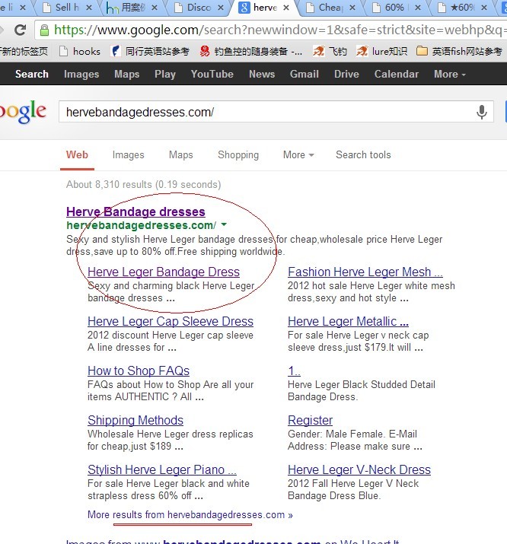Open Drive from the Google bar
The height and width of the screenshot is (544, 507).
tap(346, 74)
